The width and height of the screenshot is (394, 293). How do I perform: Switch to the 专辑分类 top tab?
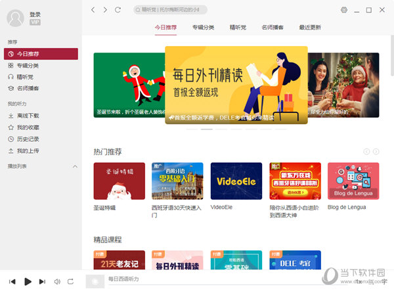click(203, 28)
